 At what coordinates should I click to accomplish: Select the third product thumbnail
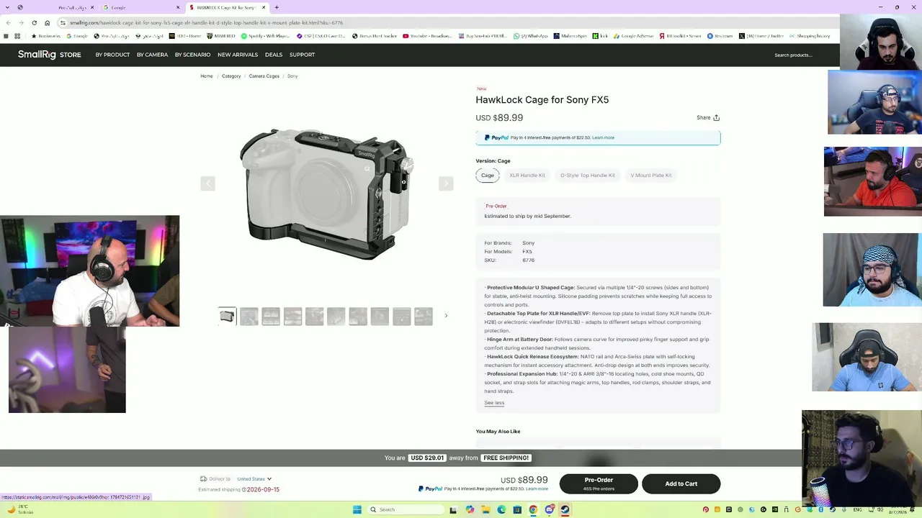point(271,316)
